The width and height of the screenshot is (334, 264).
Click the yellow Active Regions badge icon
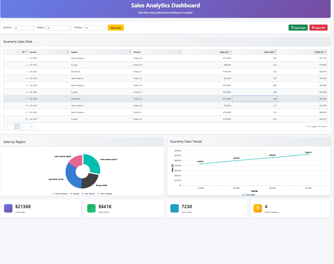point(258,208)
